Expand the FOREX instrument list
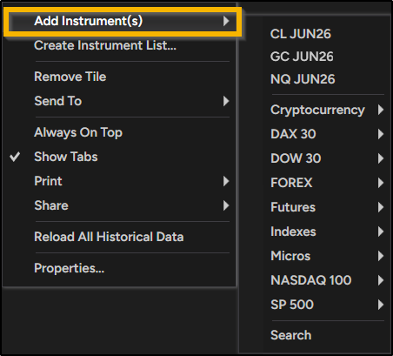Image resolution: width=393 pixels, height=356 pixels. pos(315,183)
